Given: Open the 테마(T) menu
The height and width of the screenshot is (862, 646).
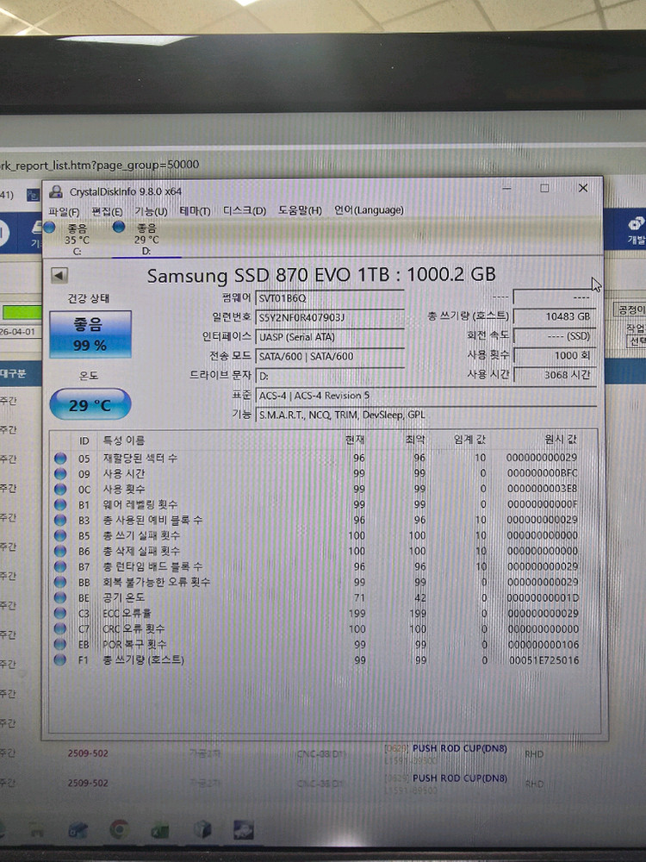Looking at the screenshot, I should click(x=195, y=211).
